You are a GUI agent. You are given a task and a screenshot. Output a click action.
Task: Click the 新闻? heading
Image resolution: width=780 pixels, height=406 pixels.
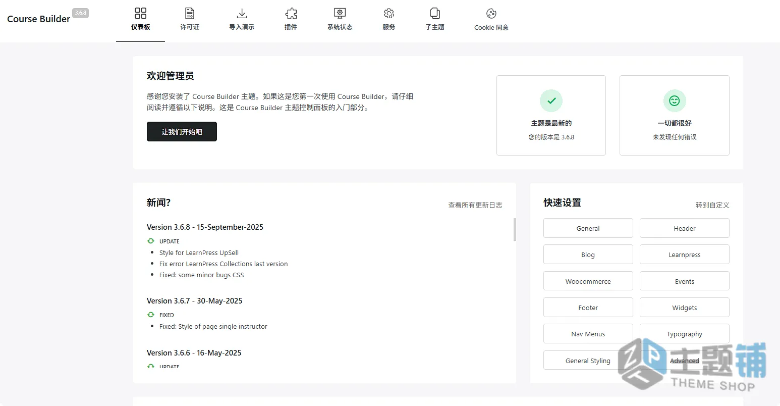(158, 202)
